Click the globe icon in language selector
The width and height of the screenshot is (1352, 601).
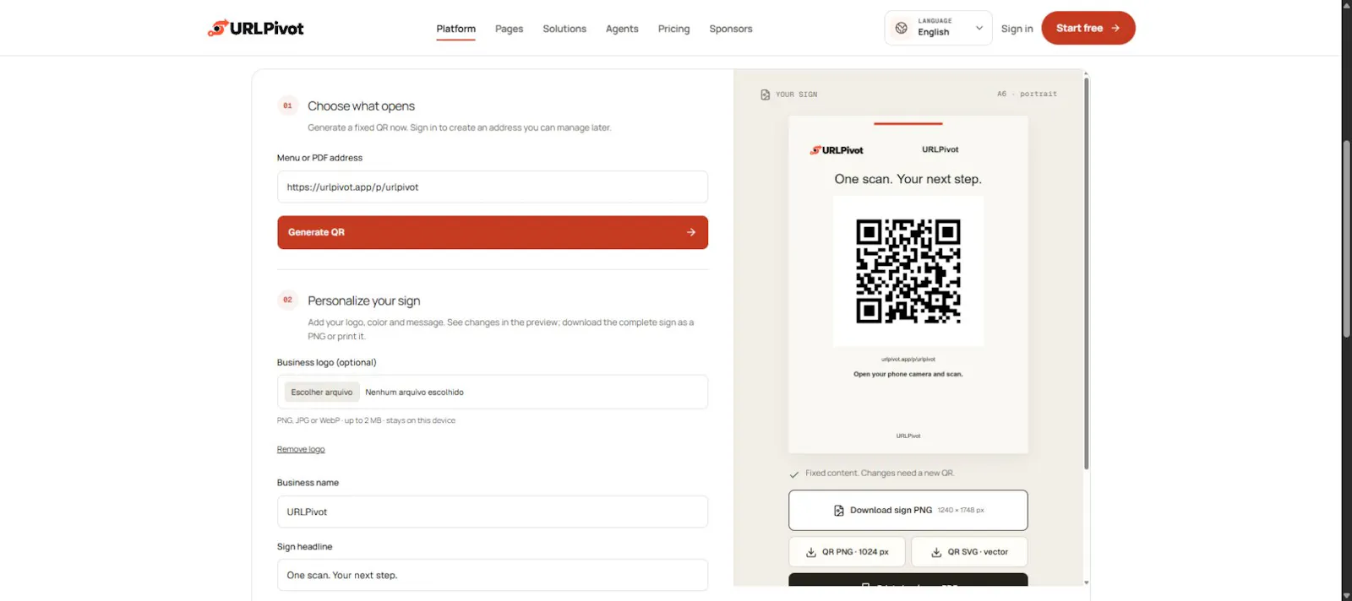902,28
